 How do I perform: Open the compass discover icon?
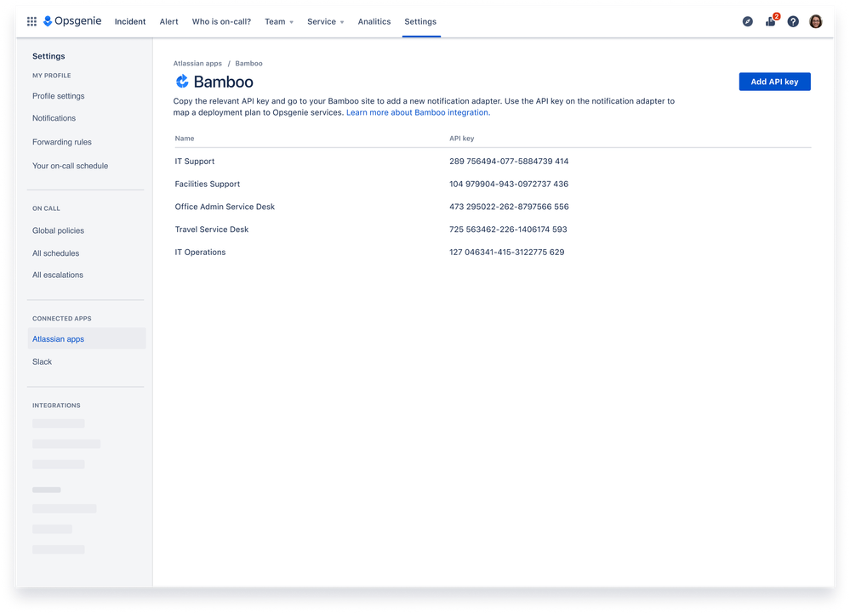(x=748, y=21)
